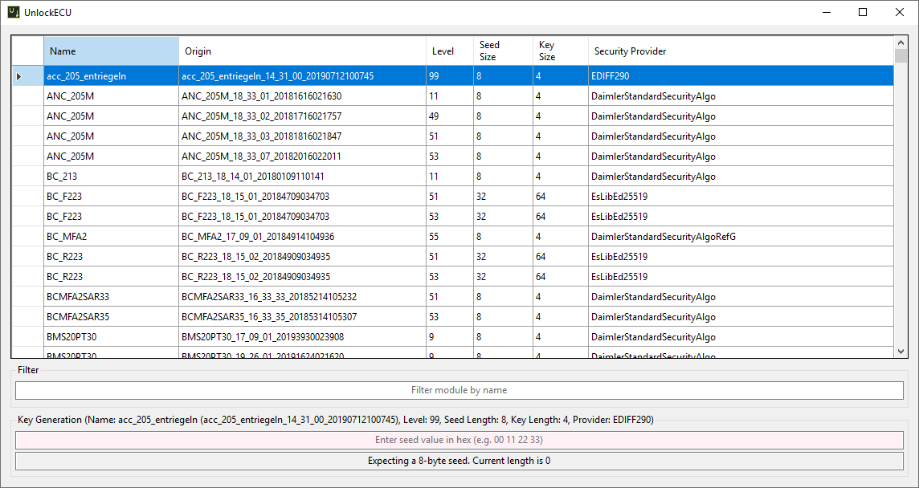Select origin ANC_205M_18_33_03_20181816021847
Image resolution: width=919 pixels, height=488 pixels.
(302, 136)
